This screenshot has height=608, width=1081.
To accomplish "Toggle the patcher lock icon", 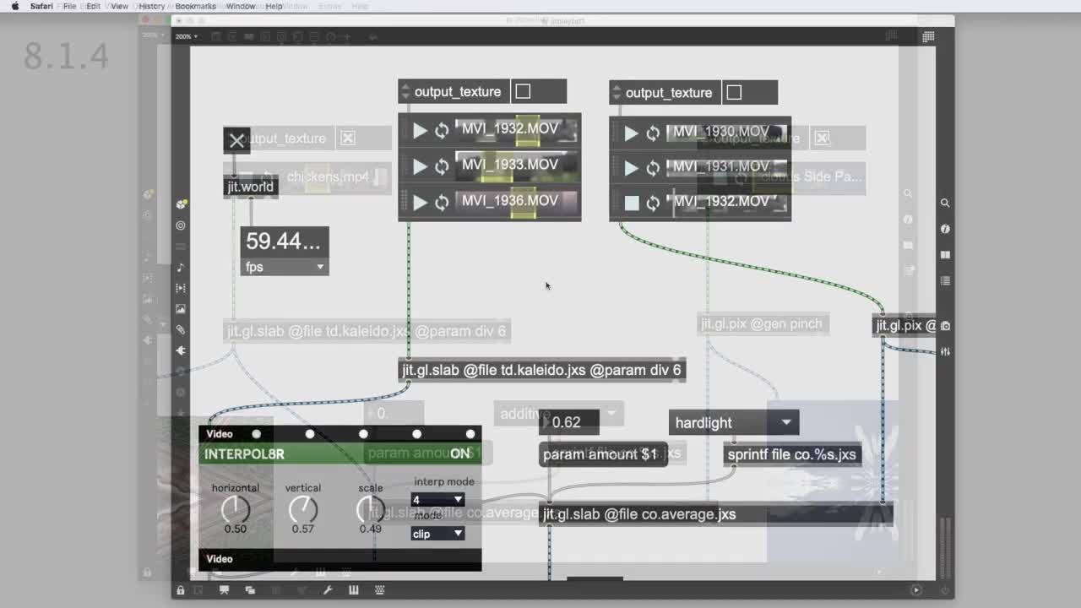I will [x=180, y=590].
